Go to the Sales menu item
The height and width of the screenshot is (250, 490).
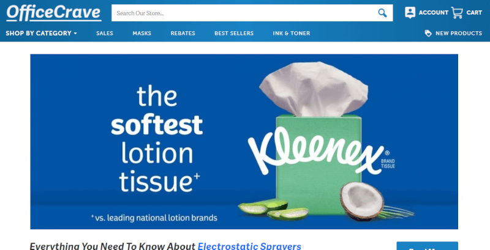105,34
